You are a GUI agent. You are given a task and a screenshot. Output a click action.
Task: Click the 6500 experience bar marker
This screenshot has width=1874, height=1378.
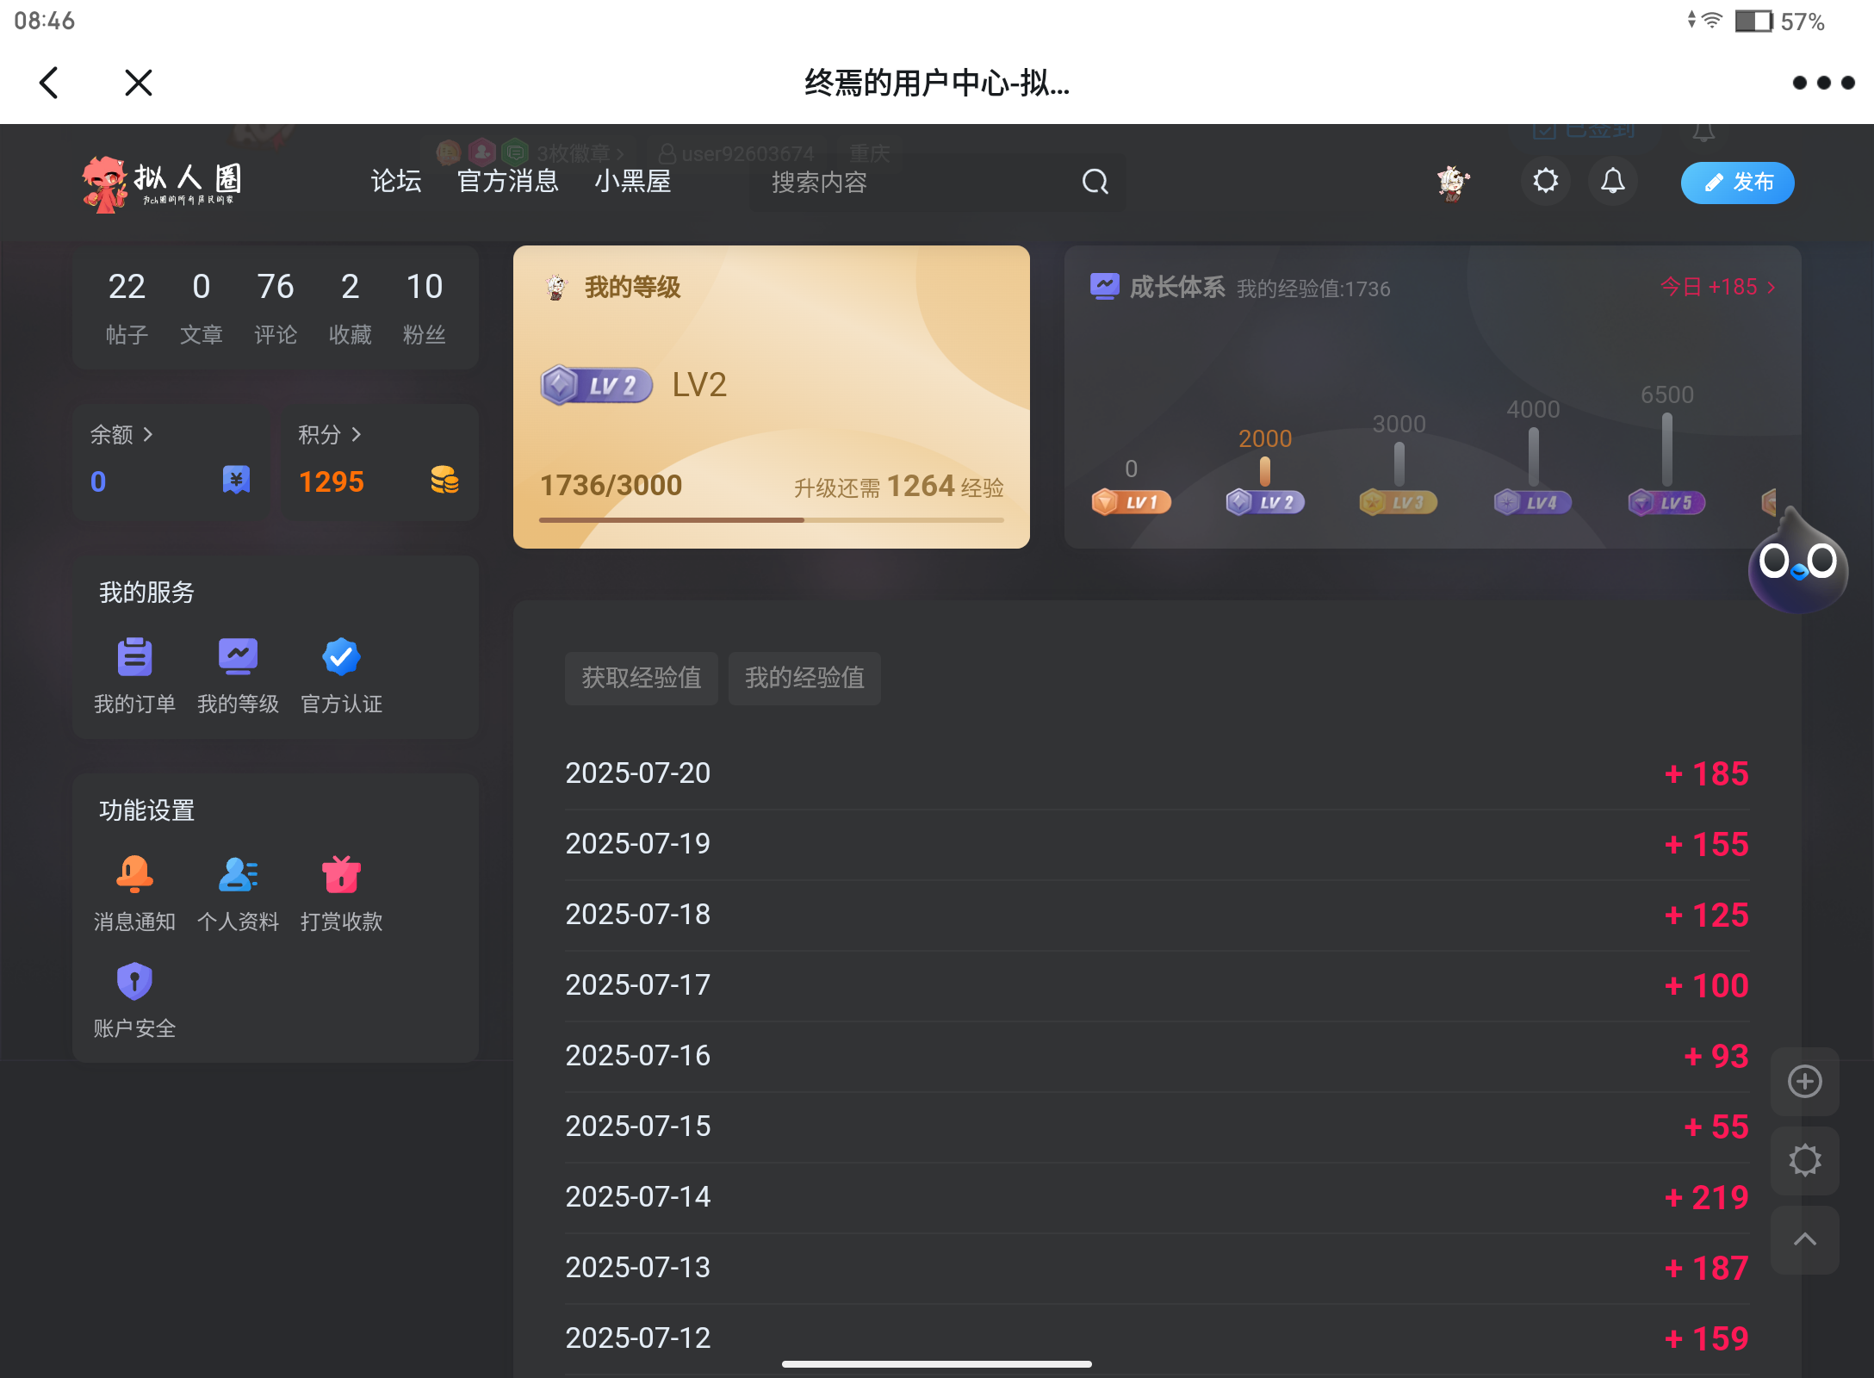click(x=1667, y=450)
